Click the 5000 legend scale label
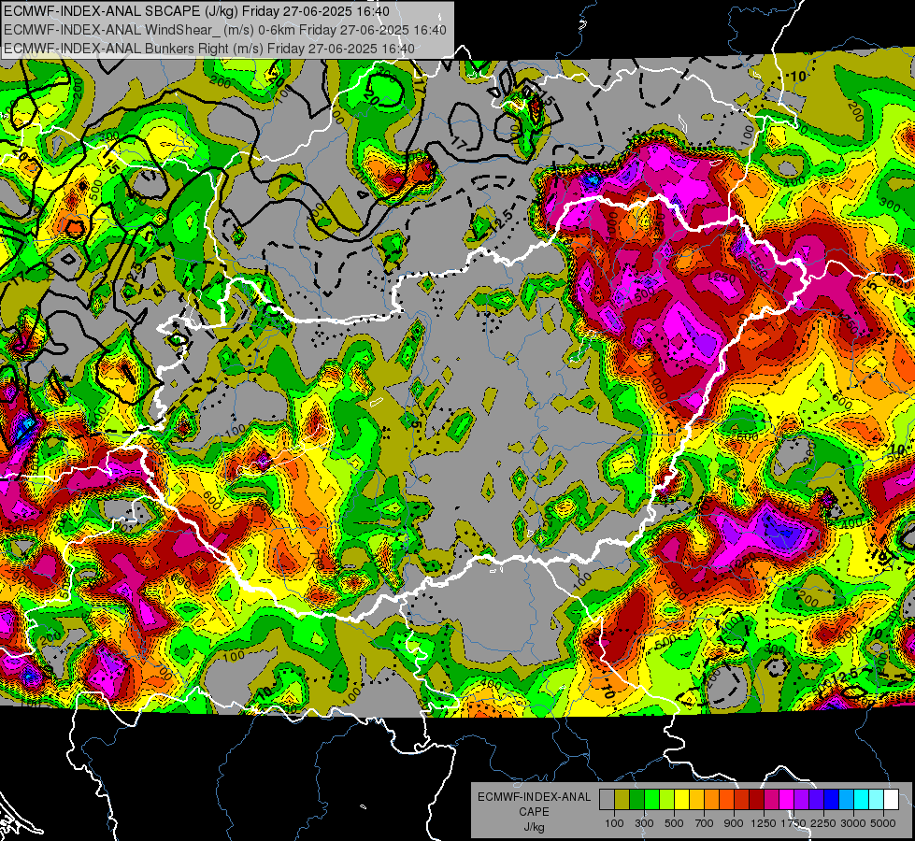This screenshot has height=841, width=915. click(x=883, y=823)
